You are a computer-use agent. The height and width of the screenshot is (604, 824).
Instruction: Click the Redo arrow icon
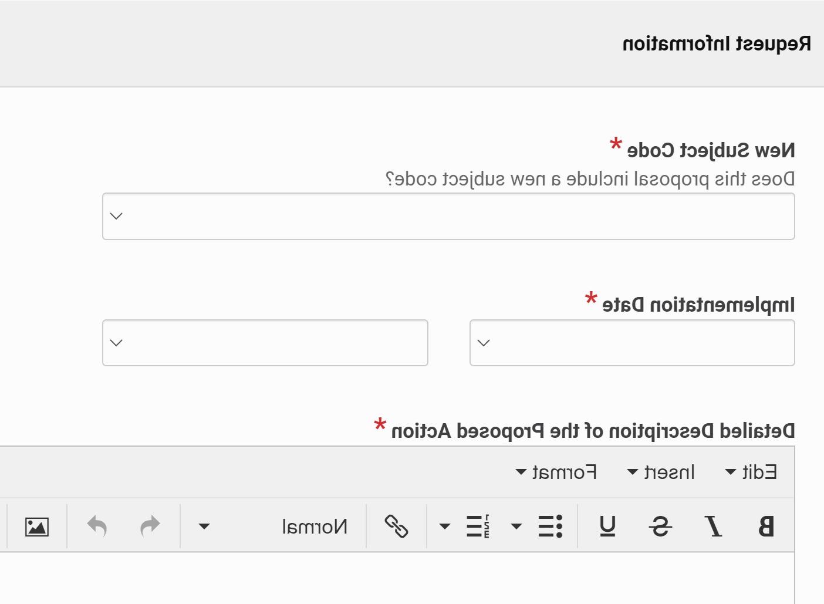(x=150, y=526)
